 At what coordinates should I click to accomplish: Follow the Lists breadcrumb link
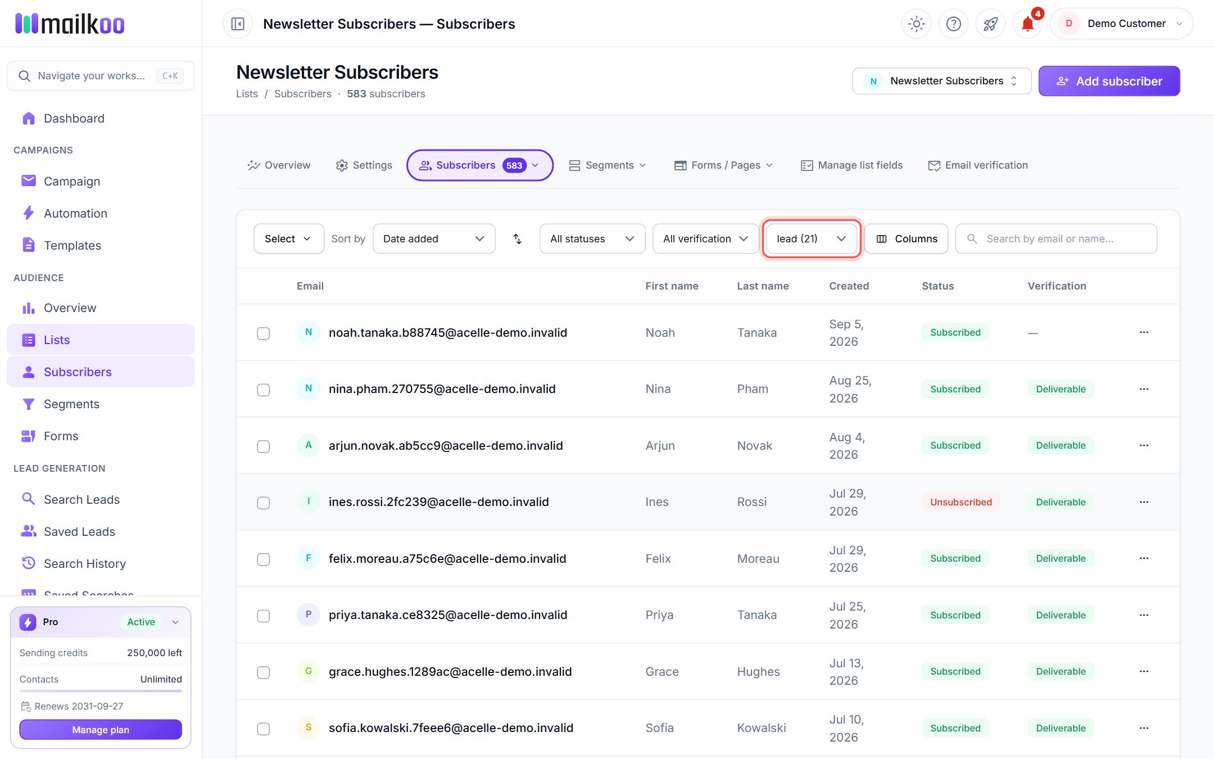(x=247, y=94)
